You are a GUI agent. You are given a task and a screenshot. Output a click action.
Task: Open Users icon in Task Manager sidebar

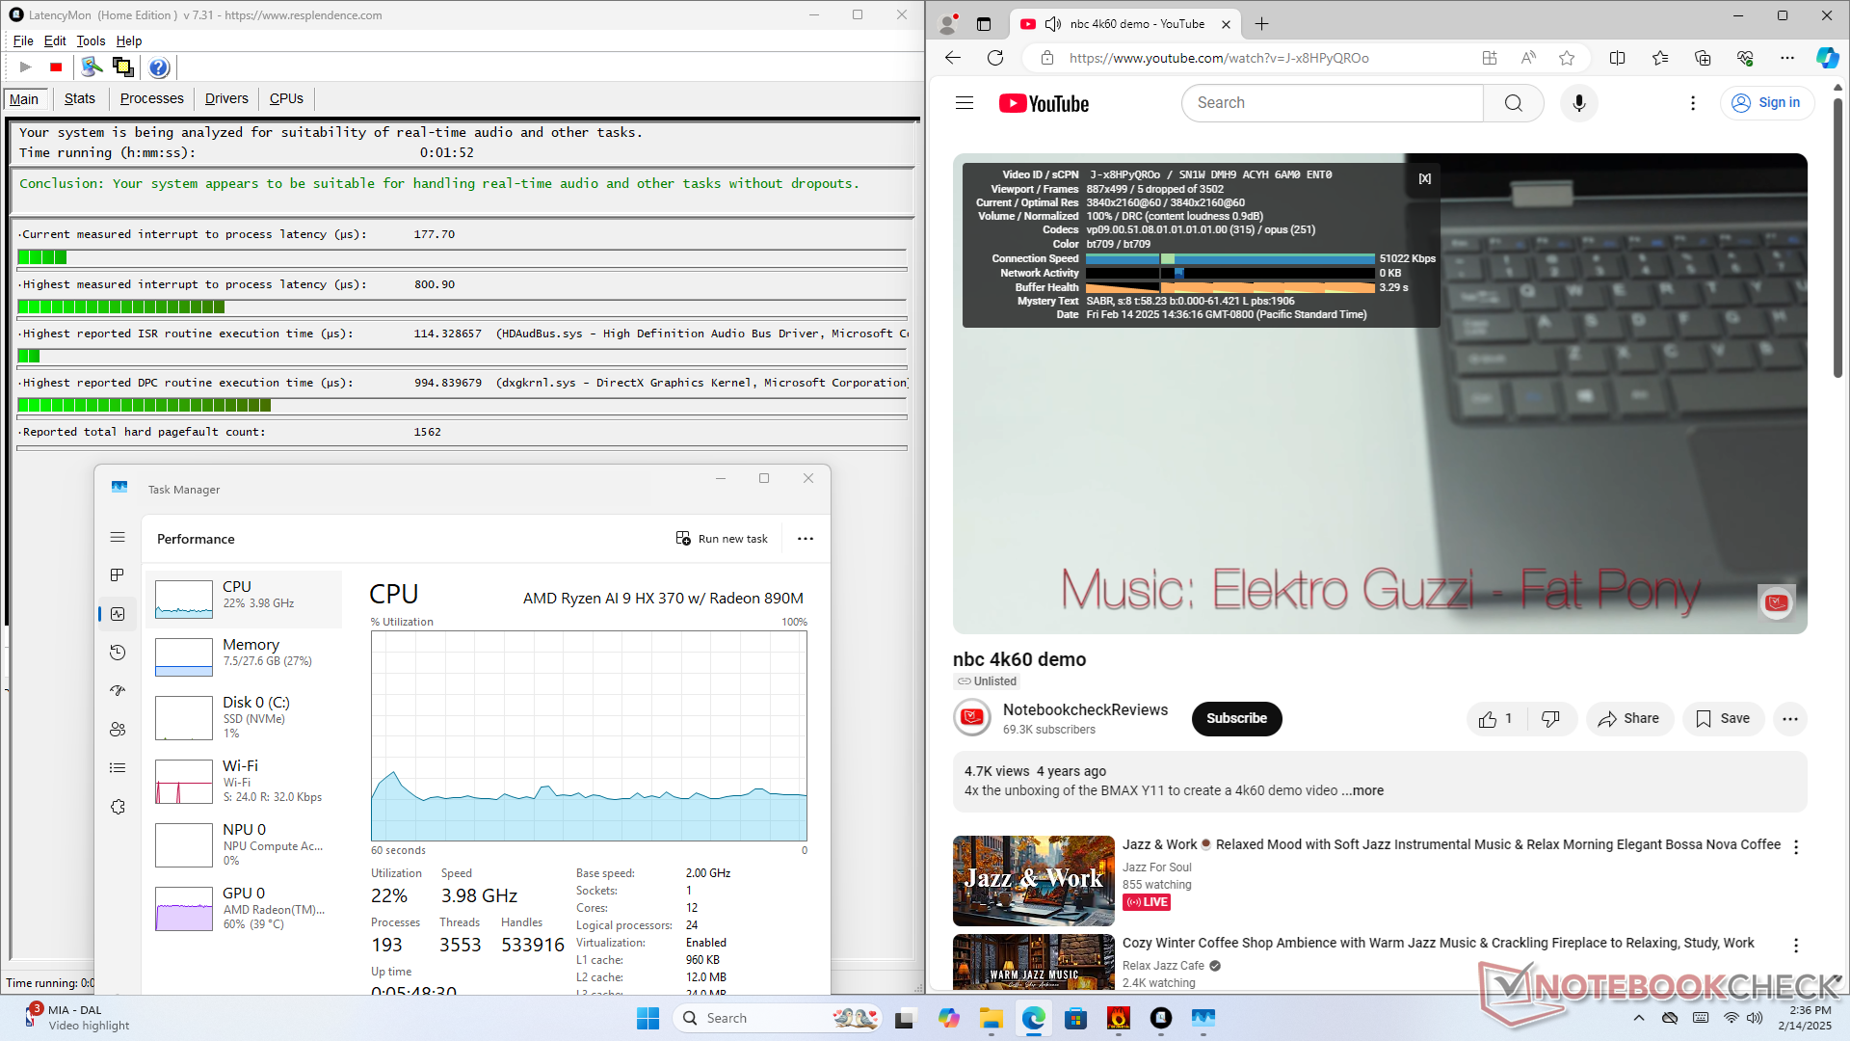(118, 730)
